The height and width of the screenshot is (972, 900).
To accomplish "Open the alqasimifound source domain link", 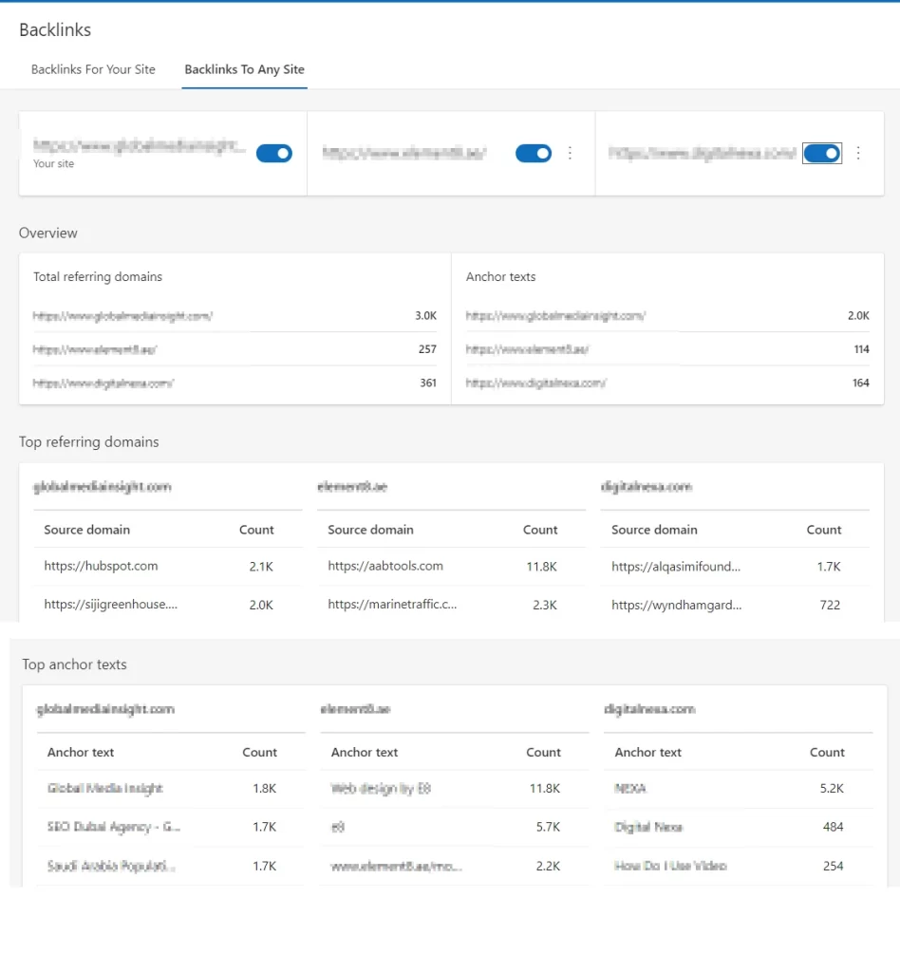I will 676,566.
